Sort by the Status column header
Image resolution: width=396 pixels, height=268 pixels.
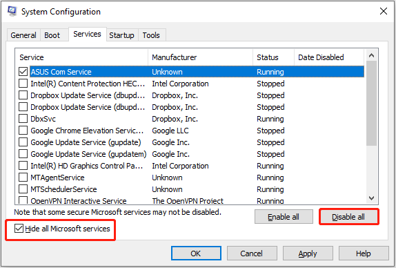pos(274,57)
